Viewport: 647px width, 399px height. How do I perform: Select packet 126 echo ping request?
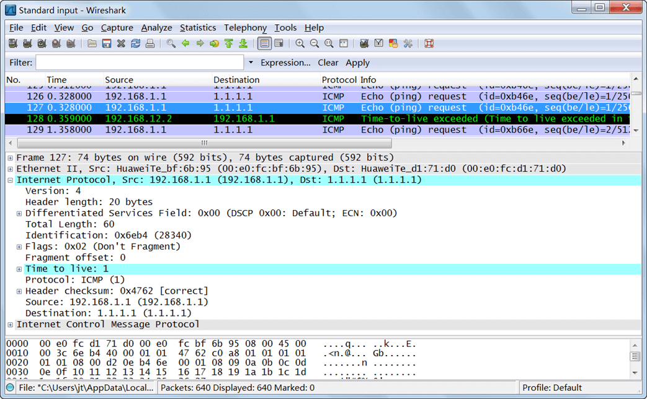(318, 97)
